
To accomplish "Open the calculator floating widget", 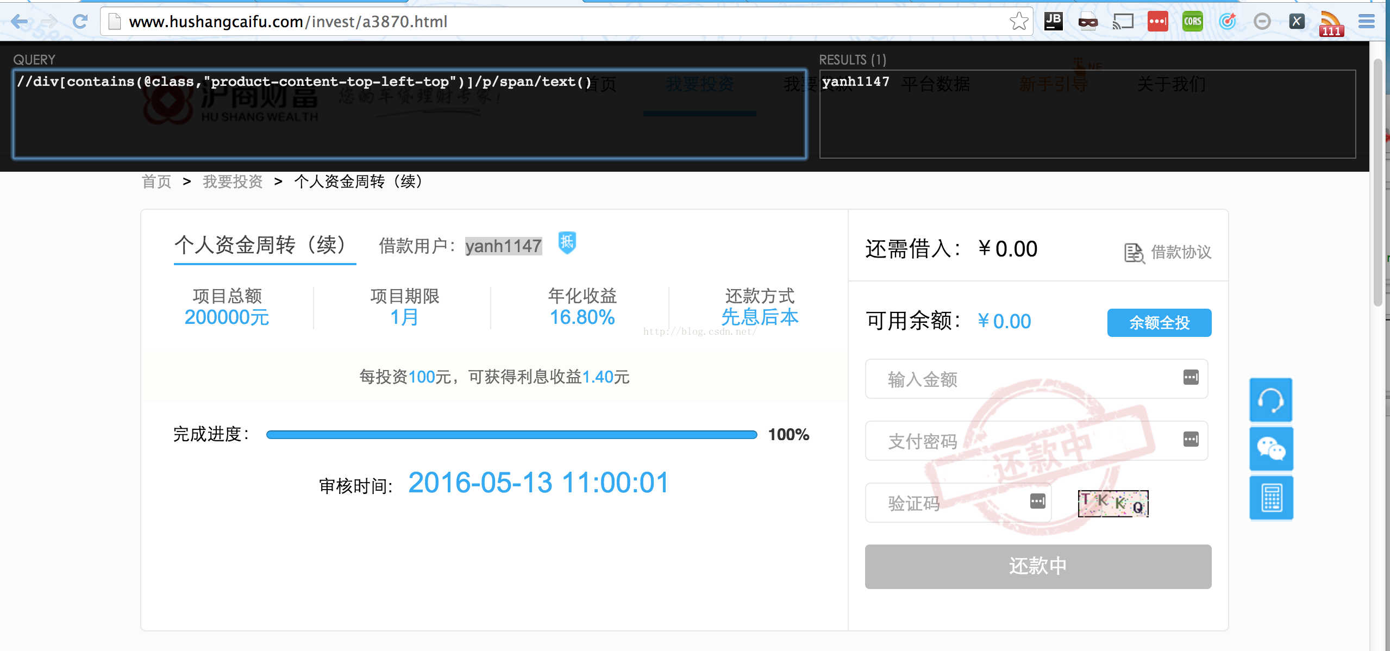I will 1271,498.
